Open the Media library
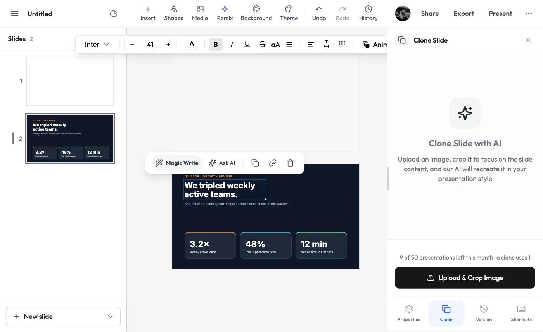The width and height of the screenshot is (543, 332). [x=200, y=14]
